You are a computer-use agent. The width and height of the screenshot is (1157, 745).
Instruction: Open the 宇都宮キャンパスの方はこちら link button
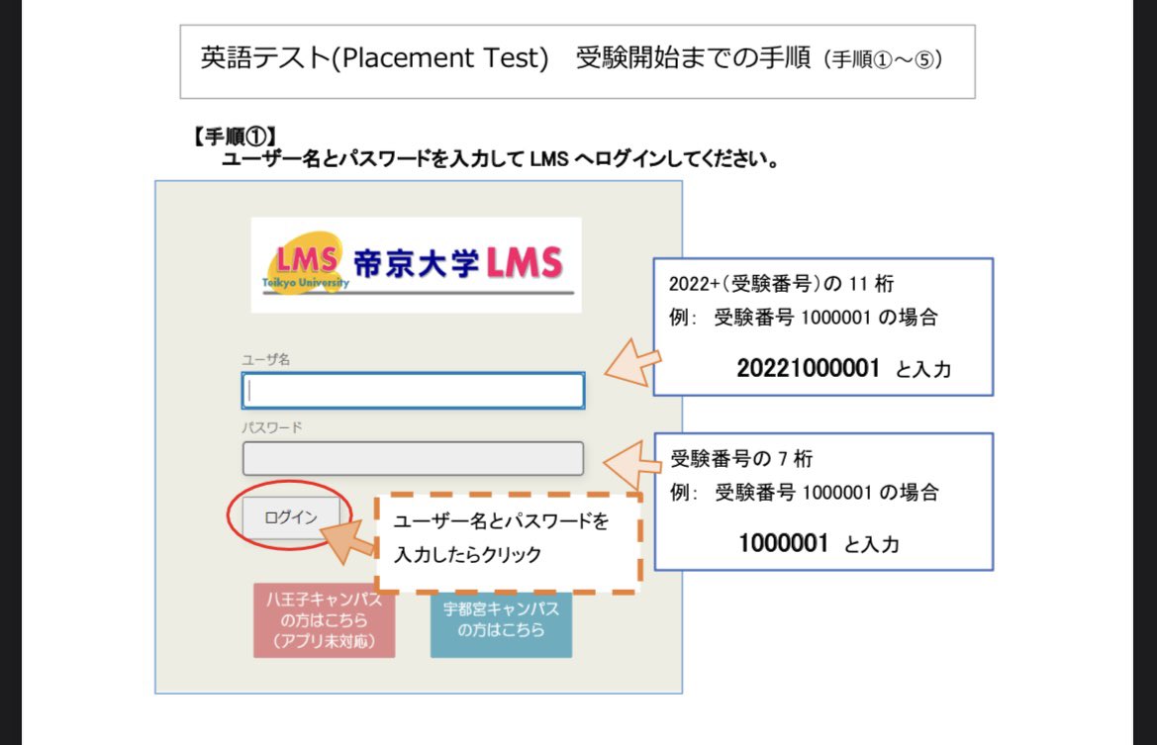point(501,624)
